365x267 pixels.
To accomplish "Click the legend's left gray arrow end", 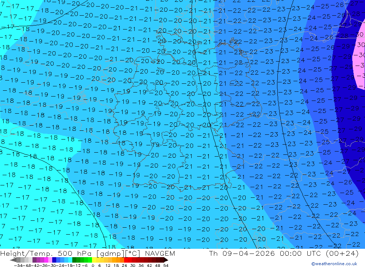I will point(13,260).
